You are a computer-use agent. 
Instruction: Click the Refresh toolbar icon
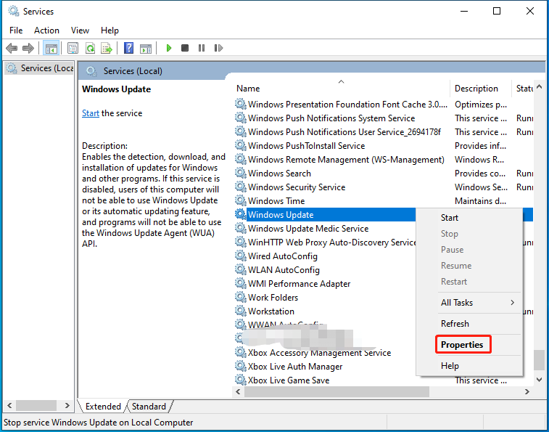pos(90,48)
